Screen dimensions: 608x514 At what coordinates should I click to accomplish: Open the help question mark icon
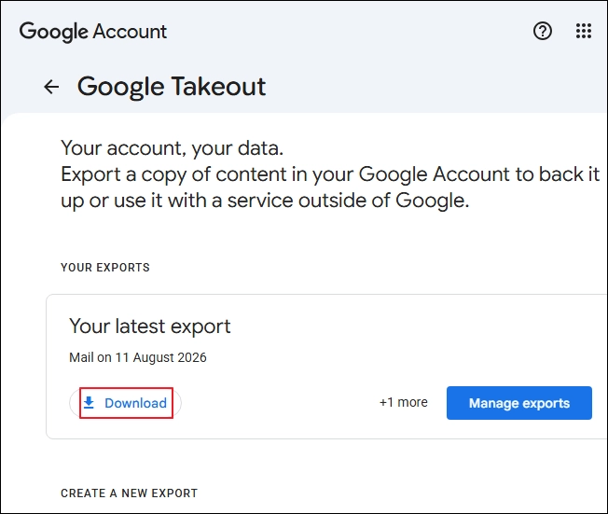coord(543,31)
